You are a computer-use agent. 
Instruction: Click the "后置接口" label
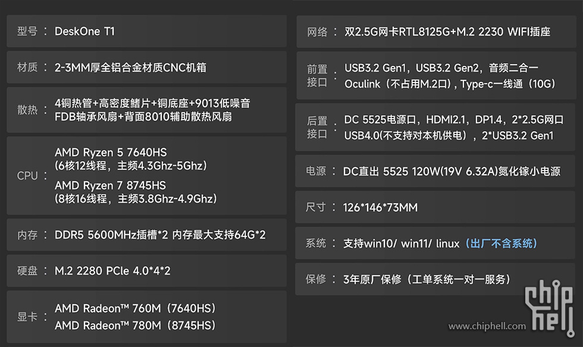(317, 127)
